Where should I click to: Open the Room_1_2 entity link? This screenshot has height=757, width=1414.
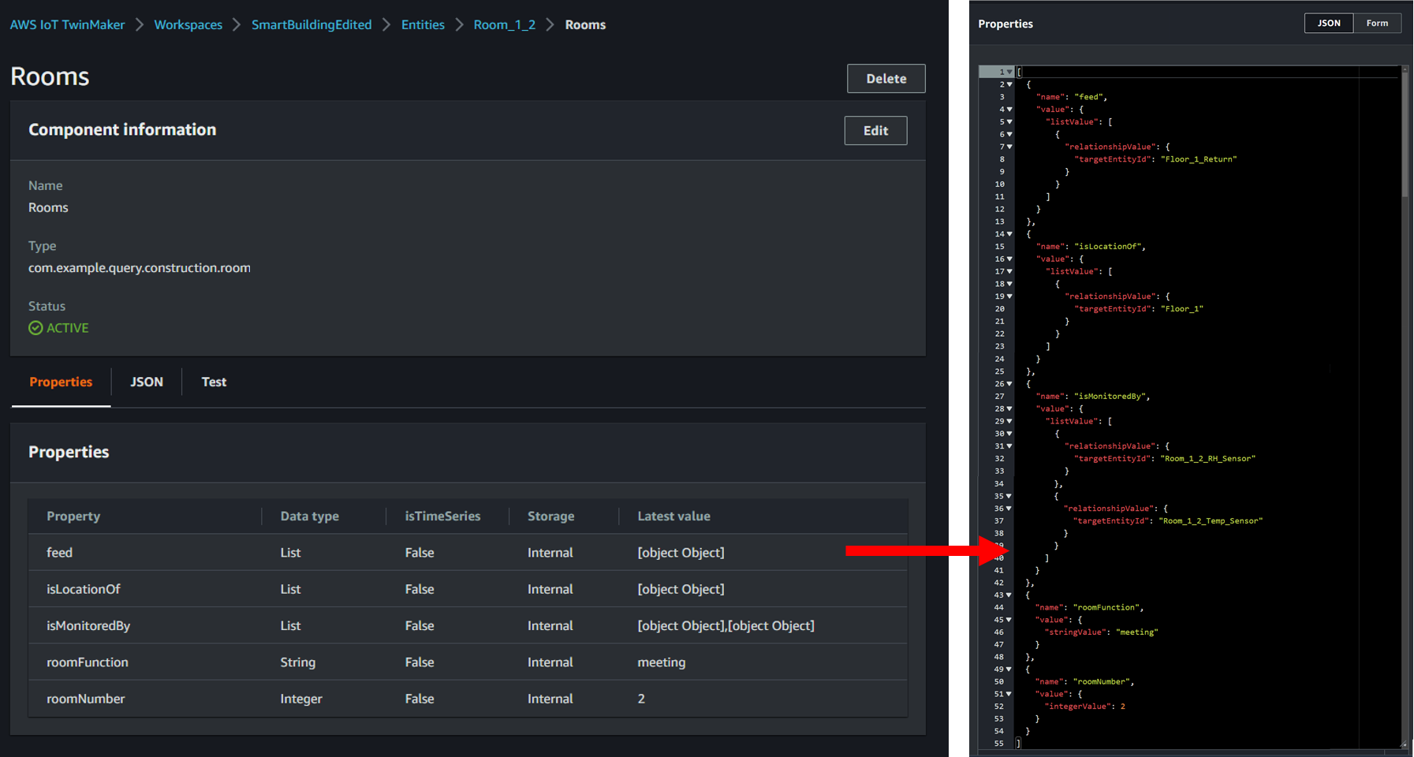pos(504,24)
